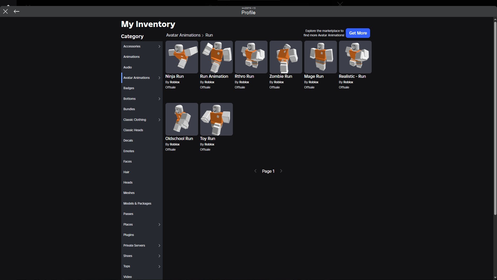Open the Rthro Run thumbnail
Screen dimensions: 497x280
(251, 57)
